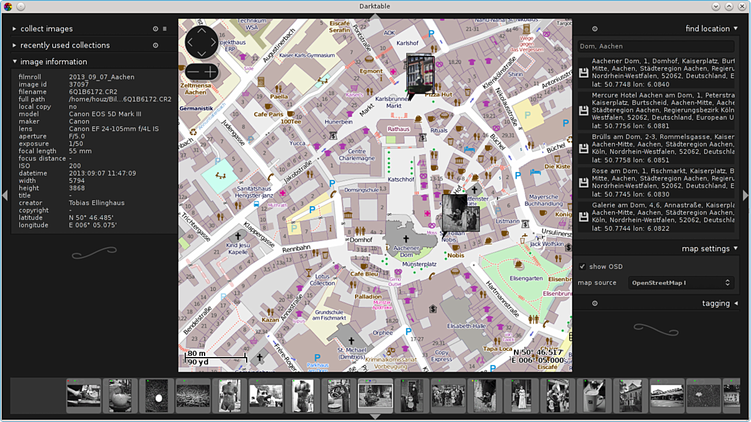The height and width of the screenshot is (422, 751).
Task: Click save icon for Aachener Dom result
Action: point(583,73)
